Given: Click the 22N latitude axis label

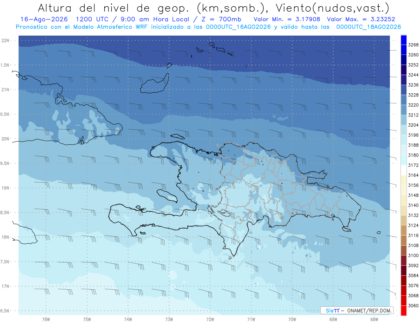Looking at the screenshot, I should 5,41.
